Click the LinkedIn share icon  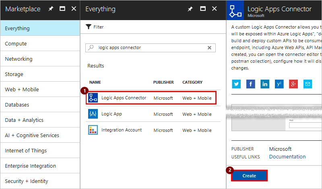pyautogui.click(x=264, y=84)
